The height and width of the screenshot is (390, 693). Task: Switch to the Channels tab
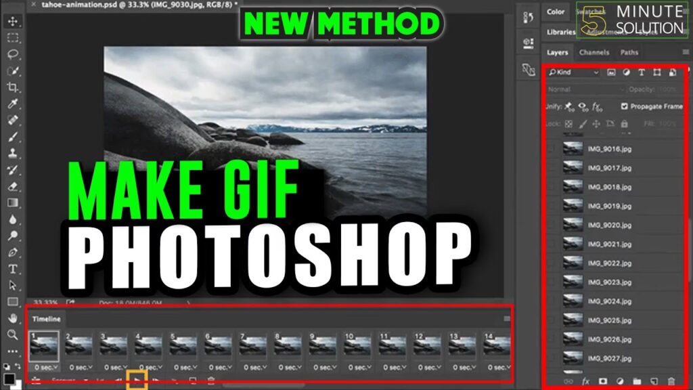[594, 52]
